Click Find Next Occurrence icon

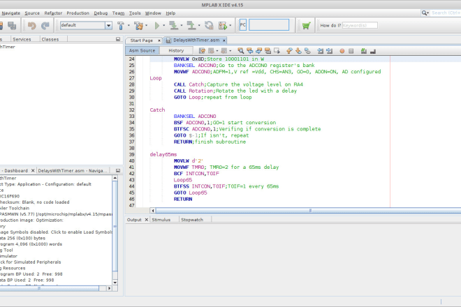coord(258,51)
